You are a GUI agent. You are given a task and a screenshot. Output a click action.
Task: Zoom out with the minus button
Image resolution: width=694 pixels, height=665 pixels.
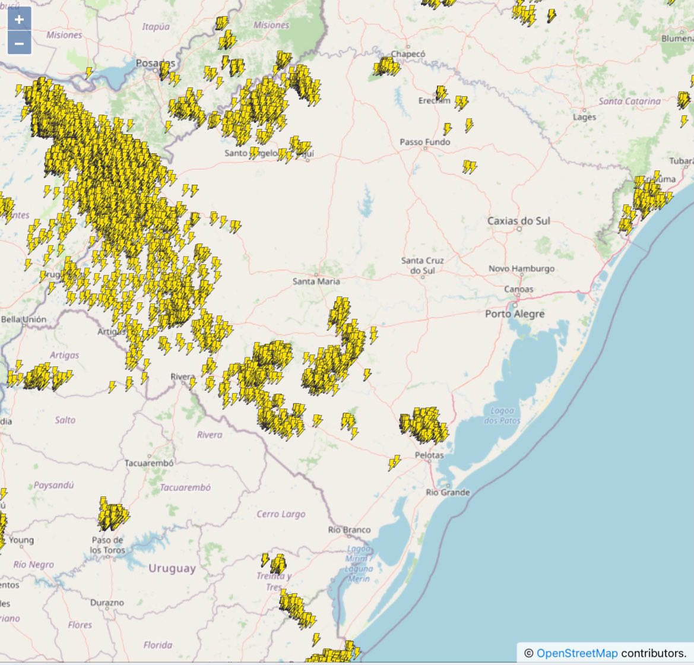tap(19, 43)
